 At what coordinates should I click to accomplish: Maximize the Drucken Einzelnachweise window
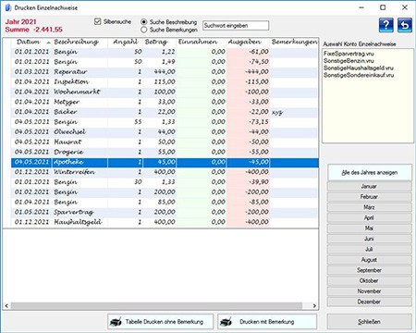(x=383, y=7)
